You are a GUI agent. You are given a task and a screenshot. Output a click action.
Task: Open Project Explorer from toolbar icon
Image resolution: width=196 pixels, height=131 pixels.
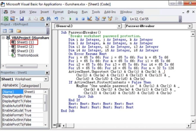[97, 19]
